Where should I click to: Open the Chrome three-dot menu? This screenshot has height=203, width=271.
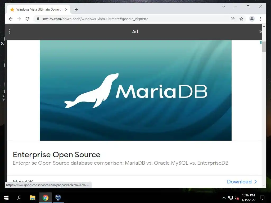(x=260, y=19)
